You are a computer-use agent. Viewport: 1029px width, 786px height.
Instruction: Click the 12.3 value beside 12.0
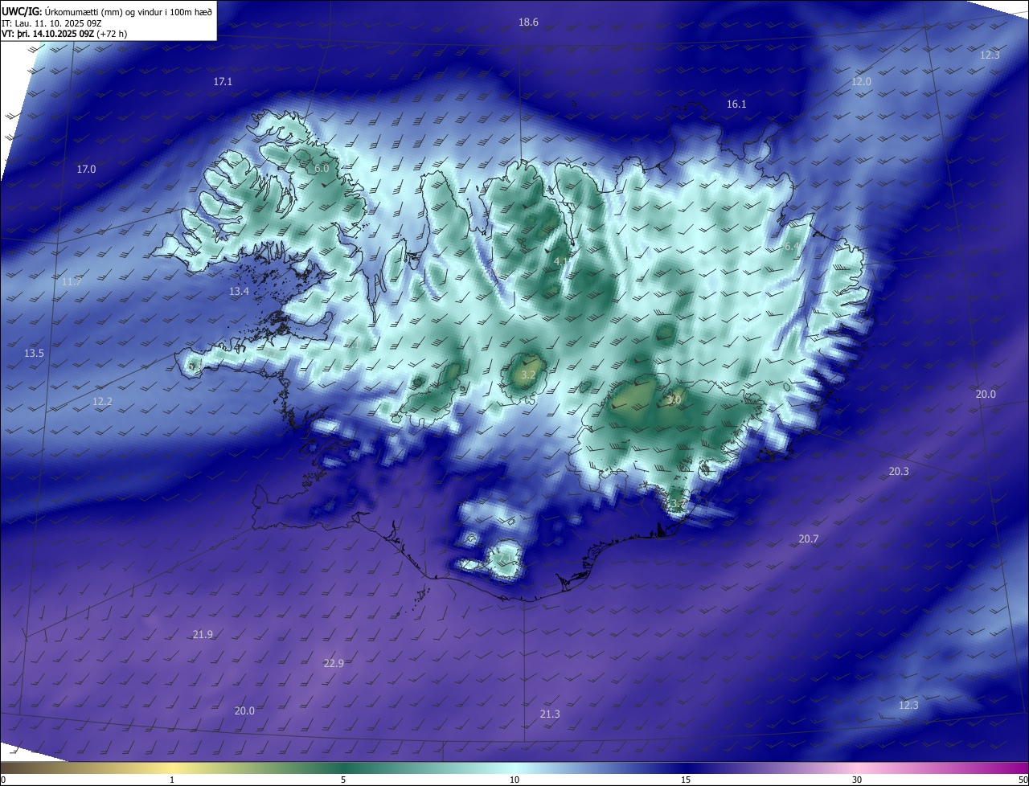click(x=990, y=55)
